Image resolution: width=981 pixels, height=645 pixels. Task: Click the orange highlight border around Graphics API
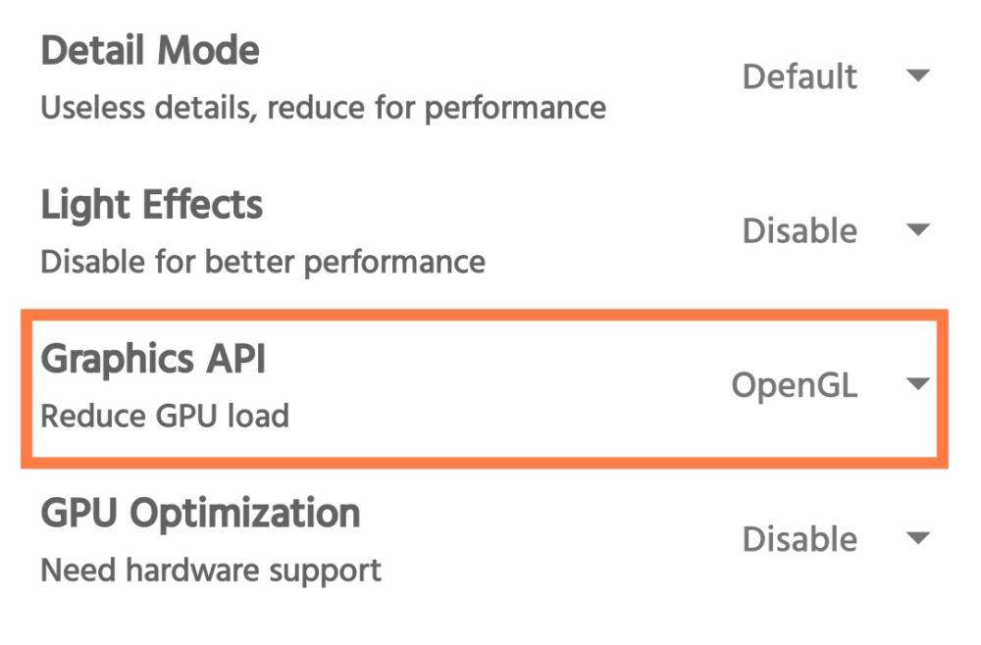485,314
